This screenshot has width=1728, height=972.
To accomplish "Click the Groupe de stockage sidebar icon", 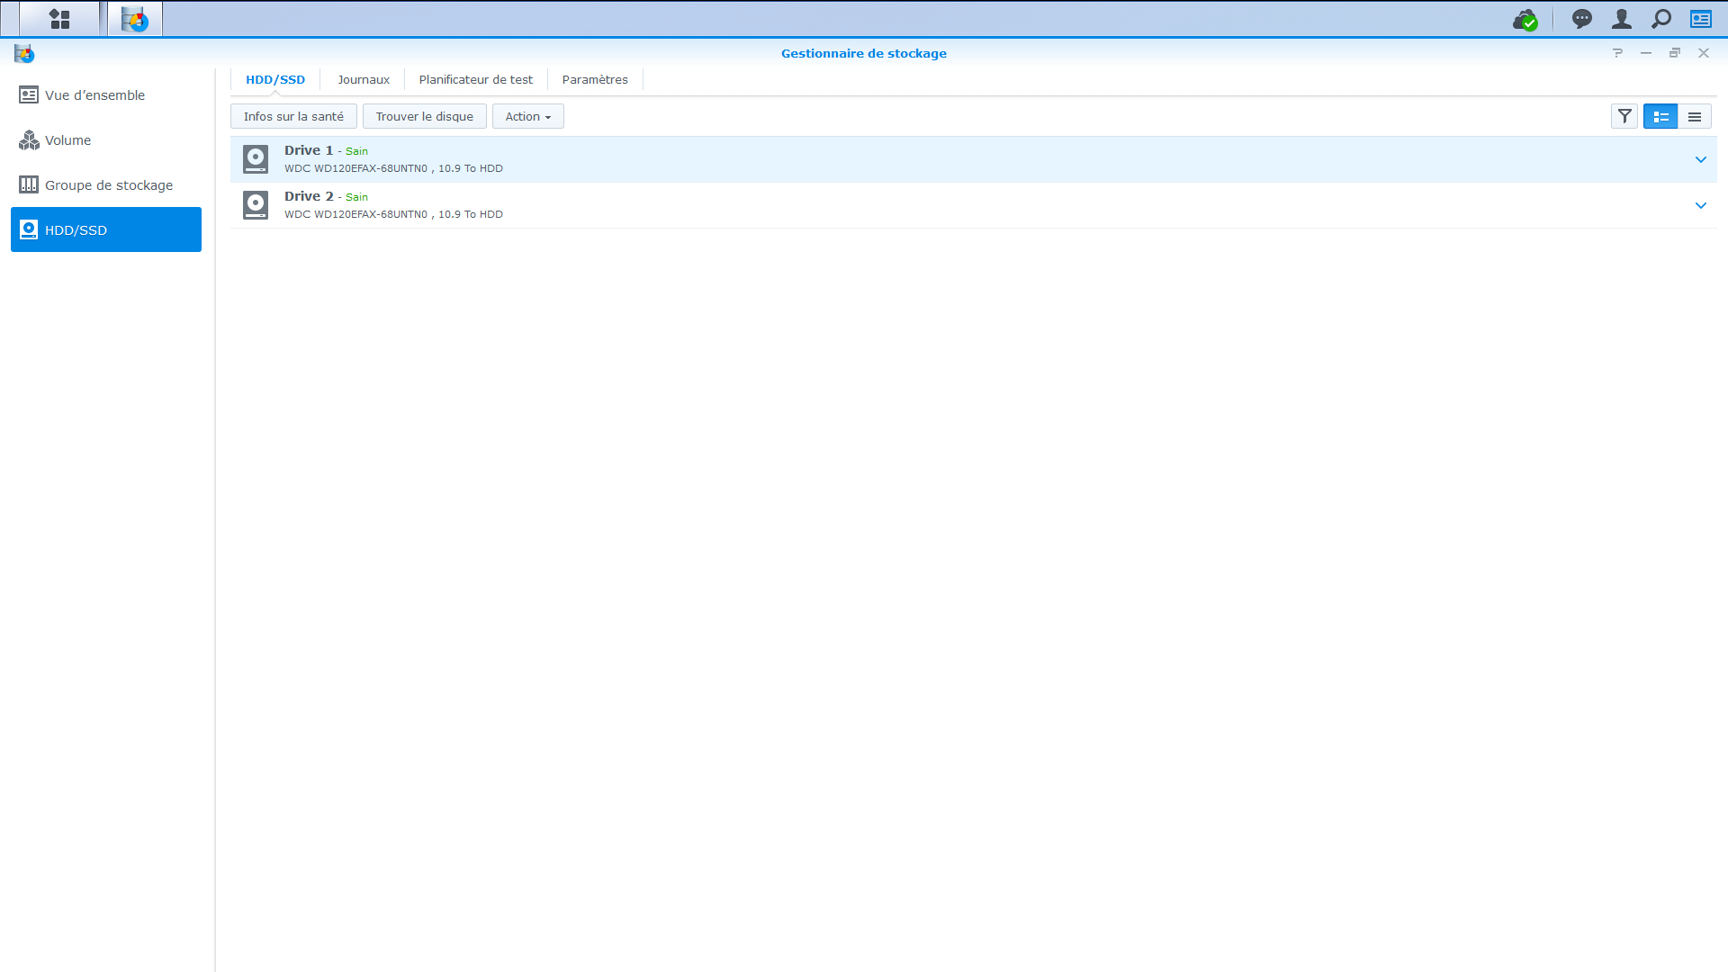I will tap(29, 184).
